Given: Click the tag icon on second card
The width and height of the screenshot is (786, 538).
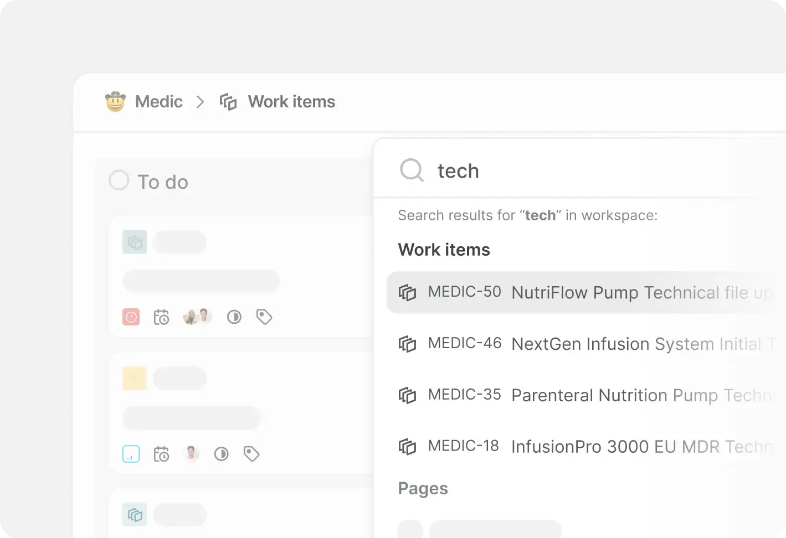Looking at the screenshot, I should pyautogui.click(x=251, y=454).
